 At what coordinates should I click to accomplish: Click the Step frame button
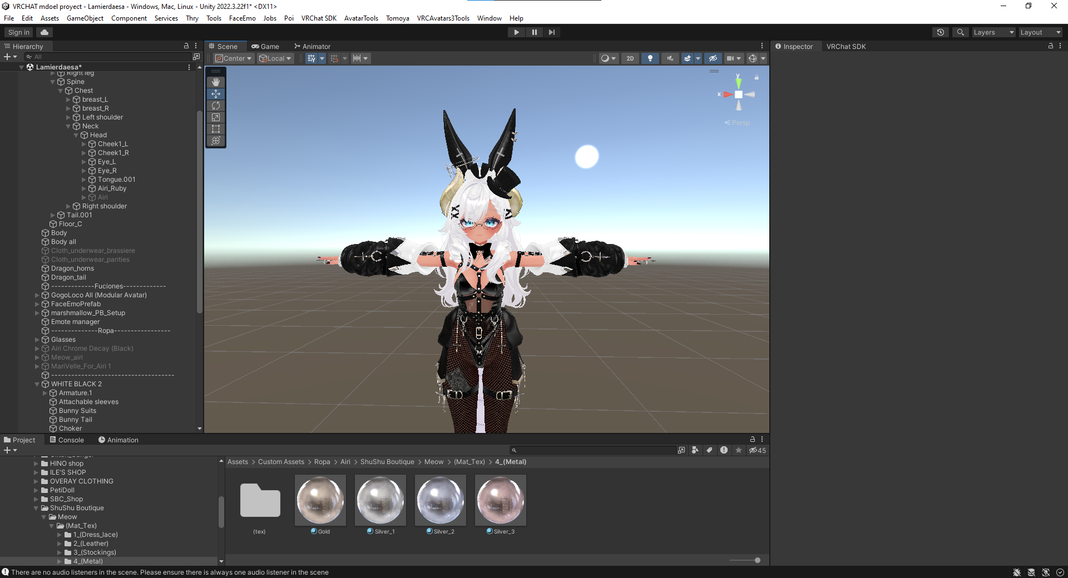551,32
